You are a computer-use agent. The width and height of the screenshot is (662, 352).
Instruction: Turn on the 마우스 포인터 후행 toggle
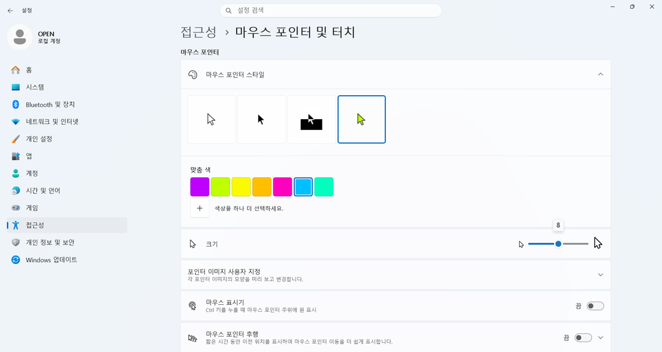pyautogui.click(x=584, y=338)
